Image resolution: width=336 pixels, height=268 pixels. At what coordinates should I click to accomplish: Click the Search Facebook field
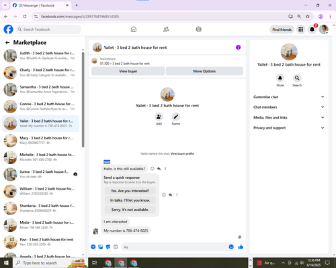click(48, 29)
